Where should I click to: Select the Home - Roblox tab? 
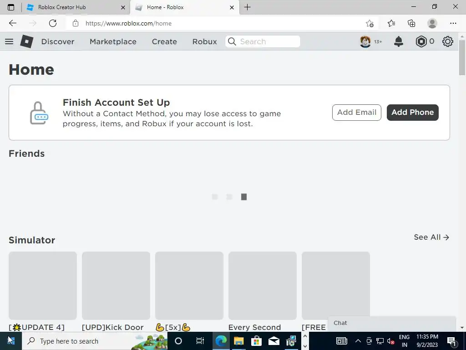[184, 7]
